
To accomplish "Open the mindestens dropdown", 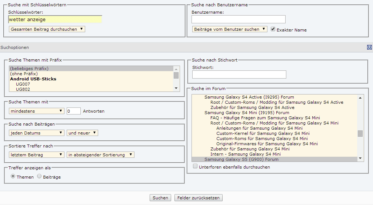I will tap(36, 111).
